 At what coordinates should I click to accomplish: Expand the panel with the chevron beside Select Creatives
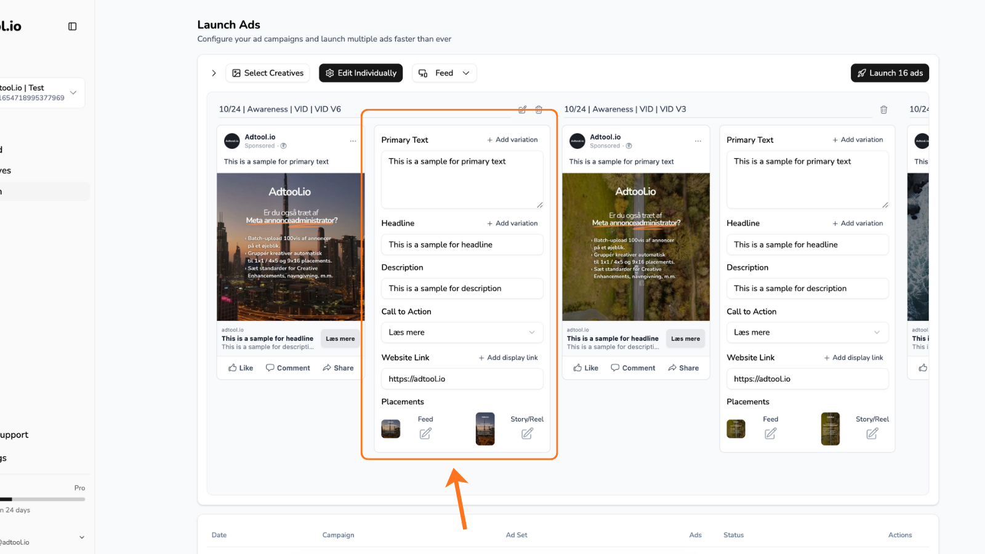click(x=214, y=73)
